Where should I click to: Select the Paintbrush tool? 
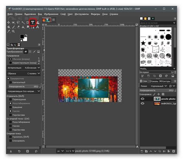(14, 27)
